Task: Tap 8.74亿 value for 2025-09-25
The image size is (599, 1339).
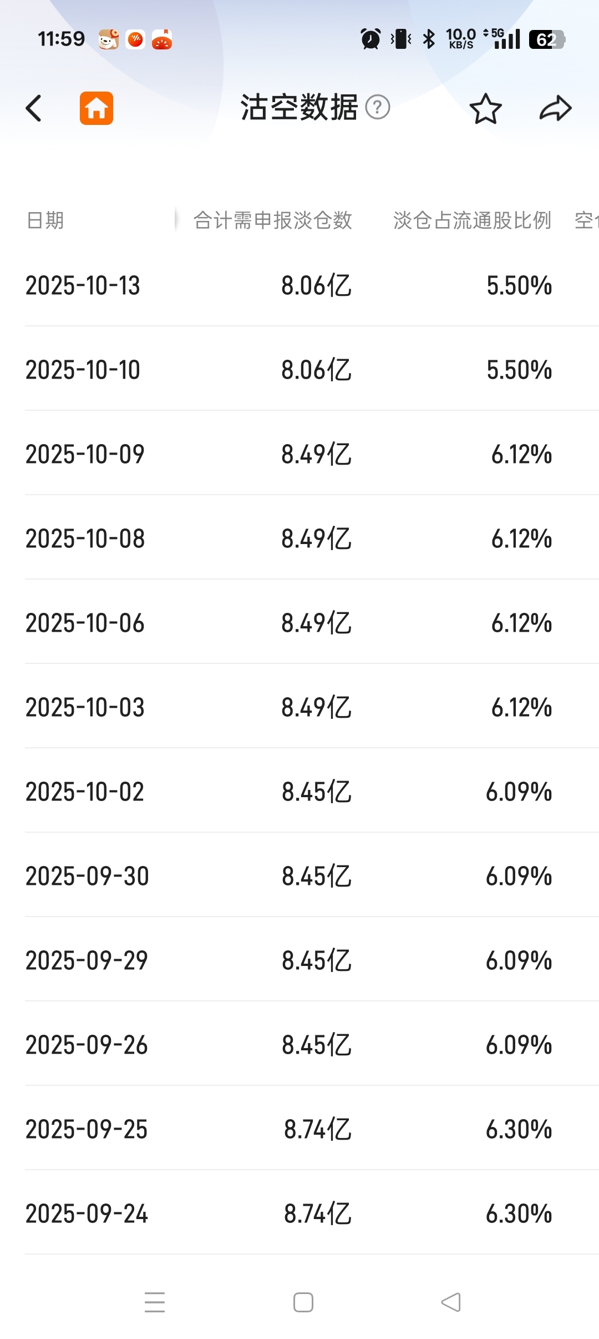Action: [x=318, y=1129]
